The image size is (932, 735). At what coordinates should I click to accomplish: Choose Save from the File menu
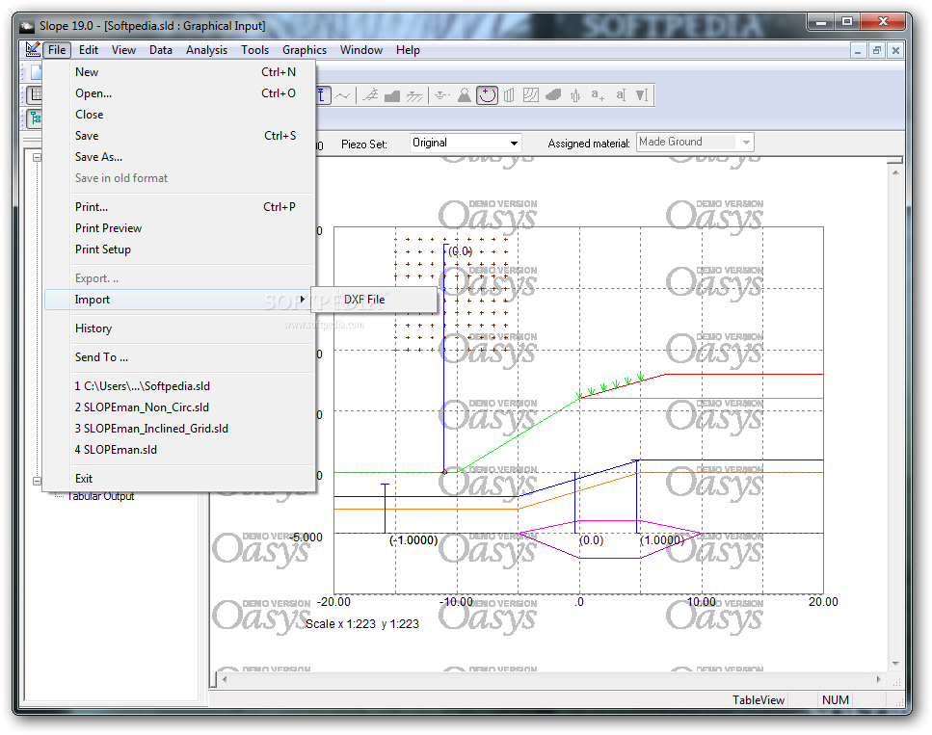point(179,136)
